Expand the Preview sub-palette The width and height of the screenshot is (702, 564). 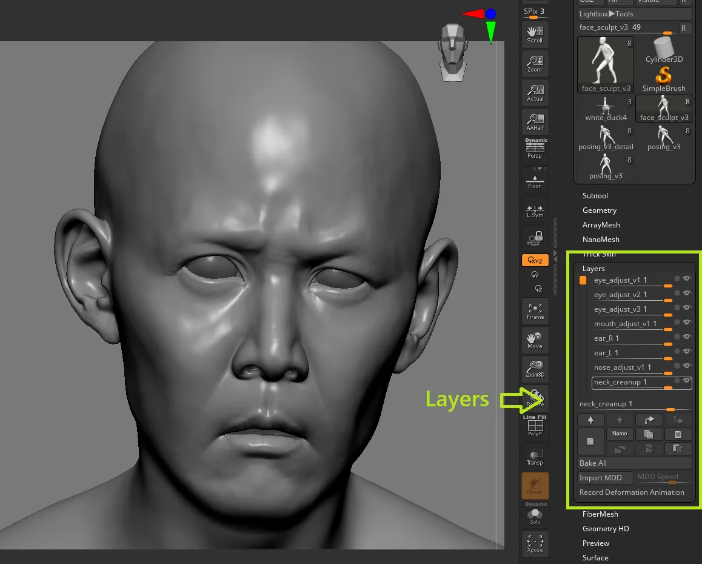click(x=595, y=543)
